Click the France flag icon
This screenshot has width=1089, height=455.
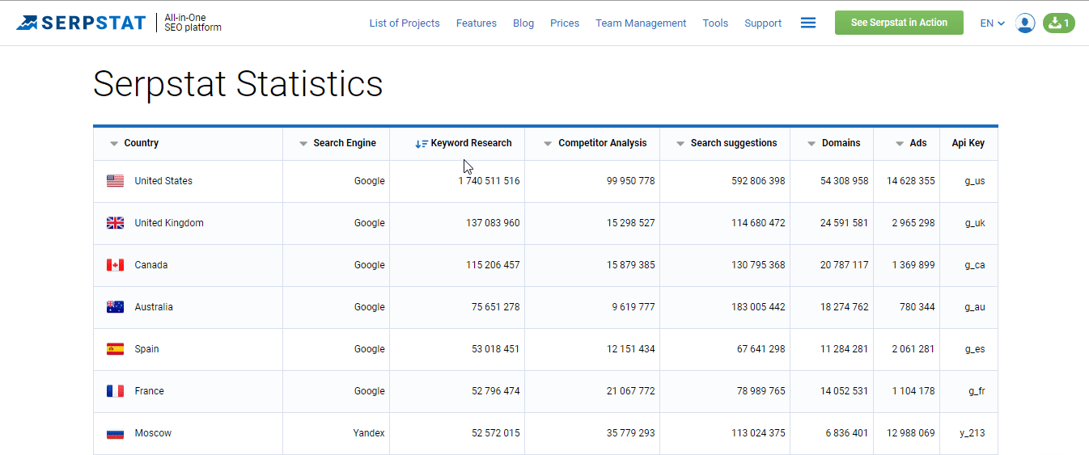pyautogui.click(x=115, y=391)
